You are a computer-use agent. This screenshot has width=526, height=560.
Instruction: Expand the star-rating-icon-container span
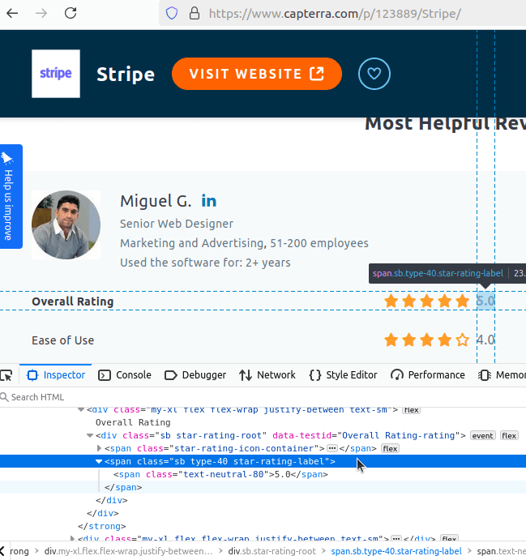pyautogui.click(x=99, y=448)
